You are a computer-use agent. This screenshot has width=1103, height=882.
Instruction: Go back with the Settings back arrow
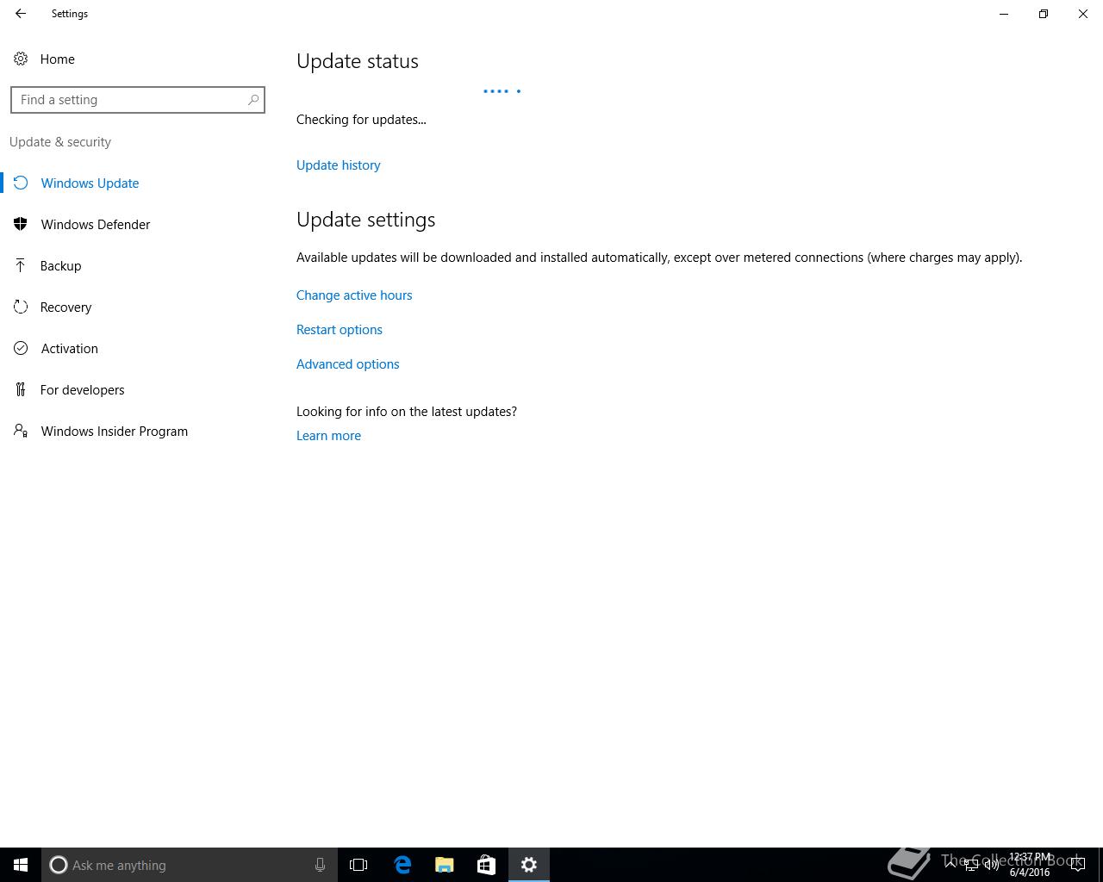(21, 14)
